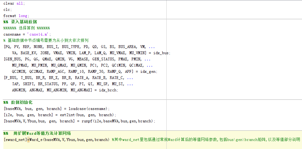302x149 pixels.
Task: Click the '[eward_net]' output variable
Action: pos(15,140)
